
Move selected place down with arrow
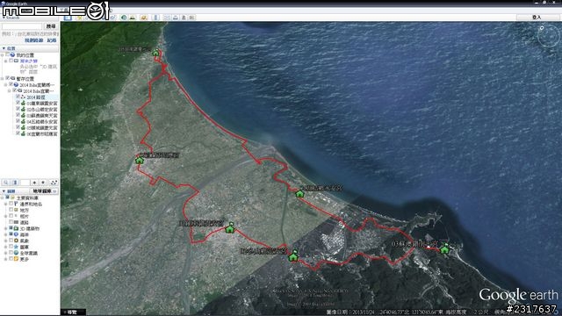pos(43,183)
